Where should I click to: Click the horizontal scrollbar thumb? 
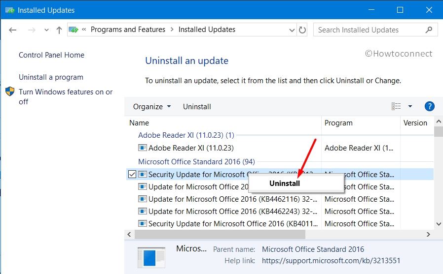[x=220, y=234]
